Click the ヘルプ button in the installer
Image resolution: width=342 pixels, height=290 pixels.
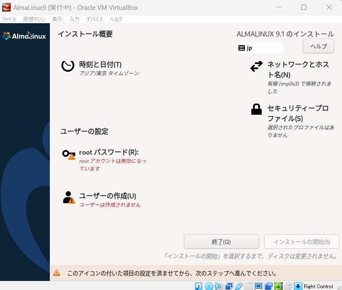pos(318,46)
